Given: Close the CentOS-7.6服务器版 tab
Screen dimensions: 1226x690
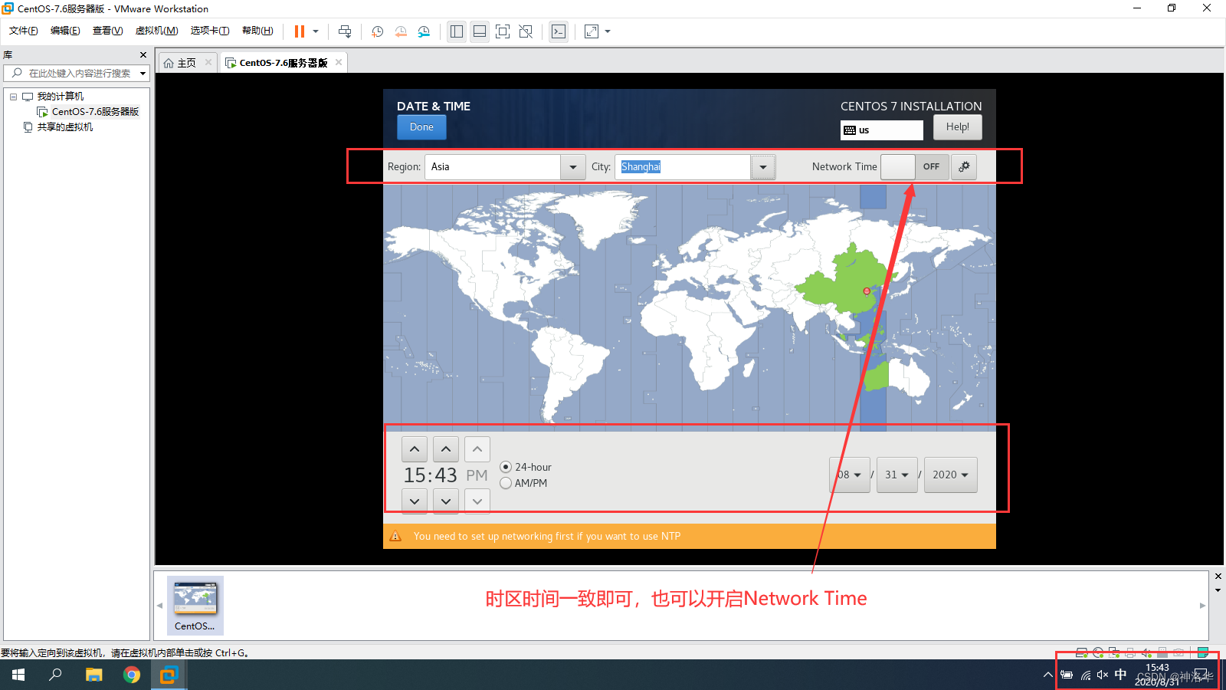Looking at the screenshot, I should click(339, 62).
